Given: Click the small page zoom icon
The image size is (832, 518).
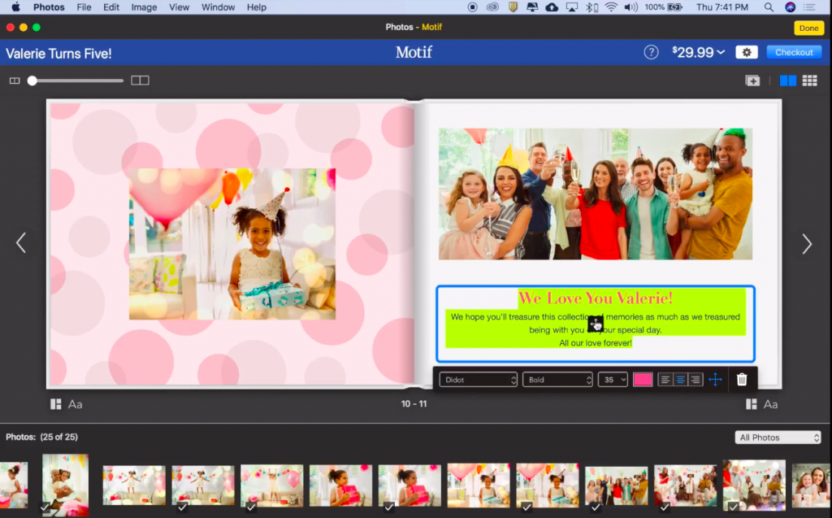Looking at the screenshot, I should 15,81.
